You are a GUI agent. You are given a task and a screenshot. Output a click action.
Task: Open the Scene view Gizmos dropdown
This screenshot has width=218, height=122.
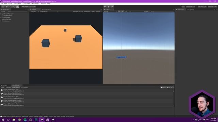pos(147,11)
